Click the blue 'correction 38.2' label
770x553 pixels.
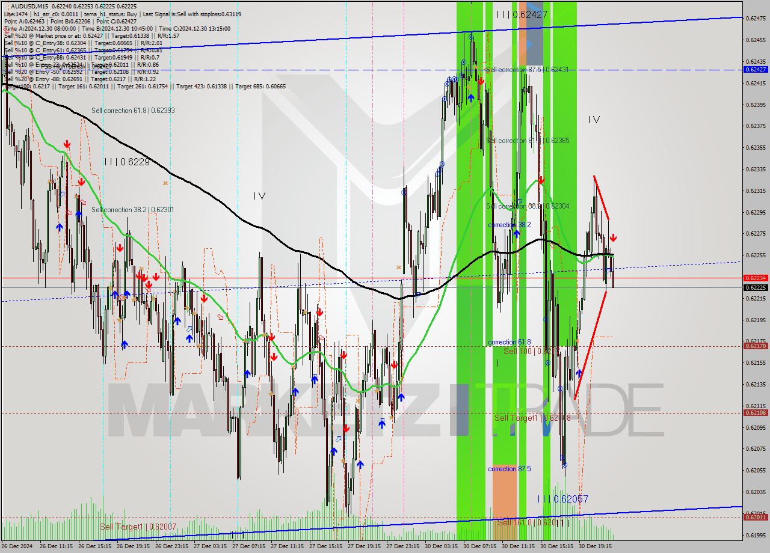pyautogui.click(x=510, y=225)
